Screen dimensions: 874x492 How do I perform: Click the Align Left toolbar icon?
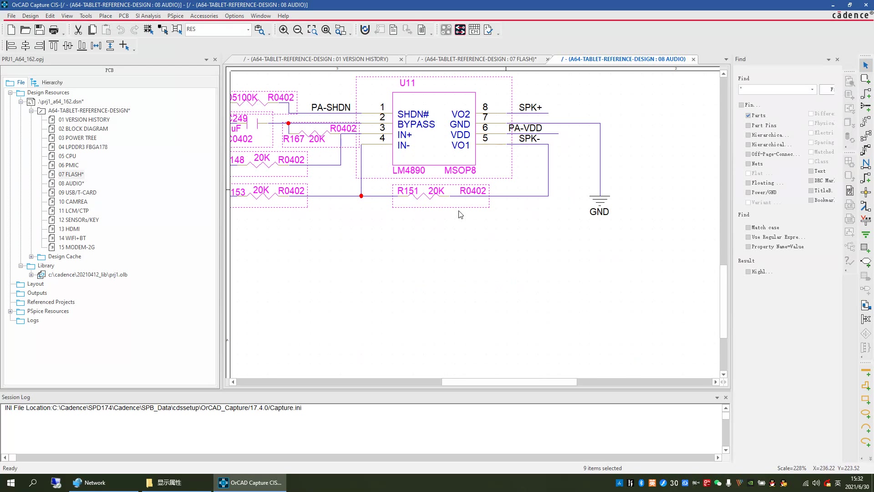(11, 46)
